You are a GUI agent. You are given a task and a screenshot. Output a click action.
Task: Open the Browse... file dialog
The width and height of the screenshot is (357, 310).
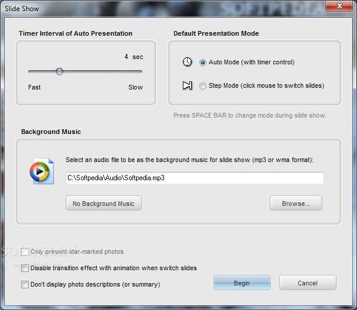pyautogui.click(x=296, y=203)
